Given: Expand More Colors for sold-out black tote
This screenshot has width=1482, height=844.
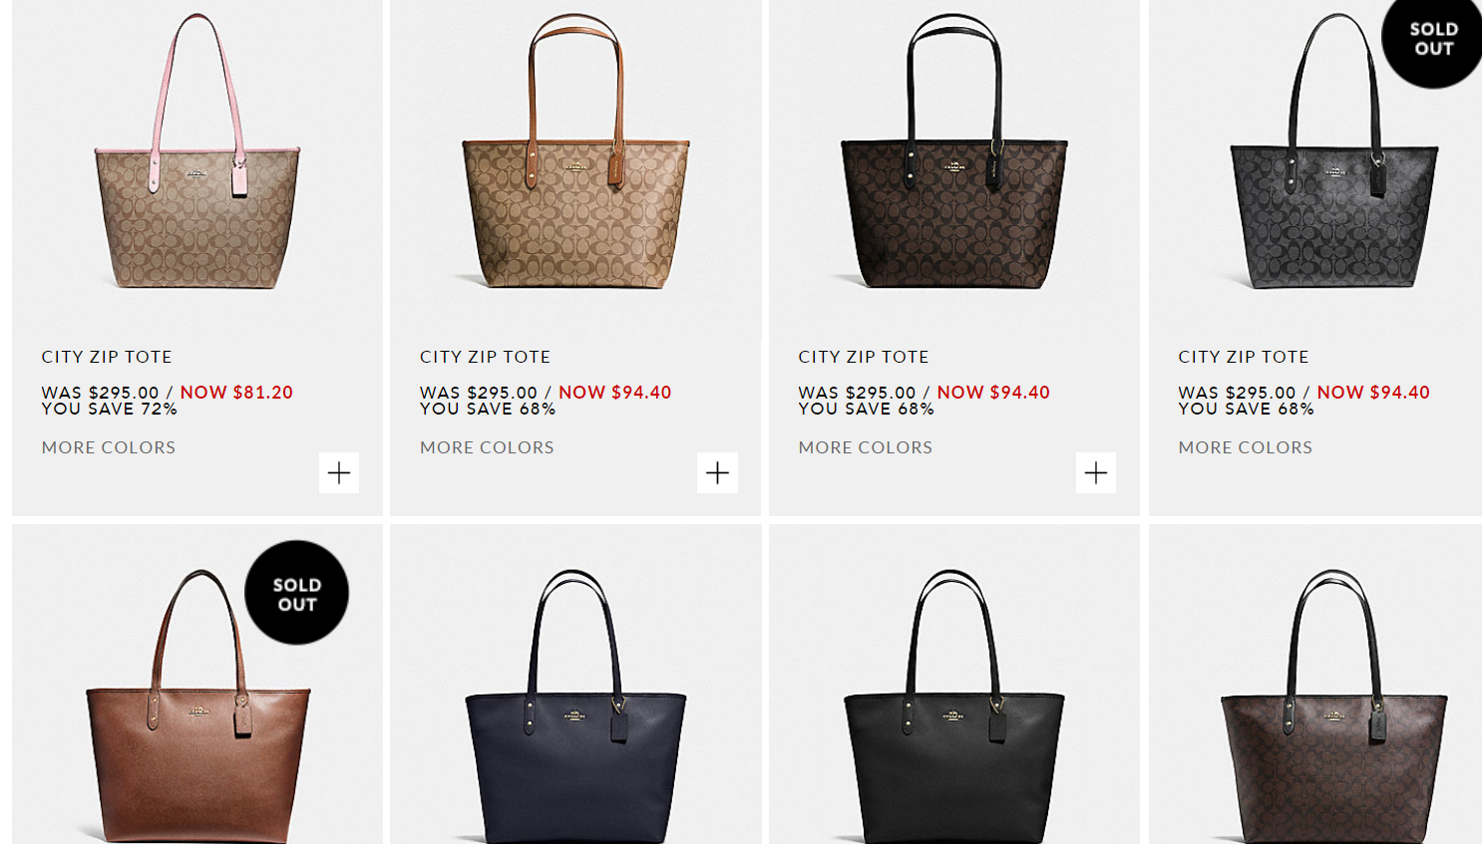Looking at the screenshot, I should coord(1246,447).
